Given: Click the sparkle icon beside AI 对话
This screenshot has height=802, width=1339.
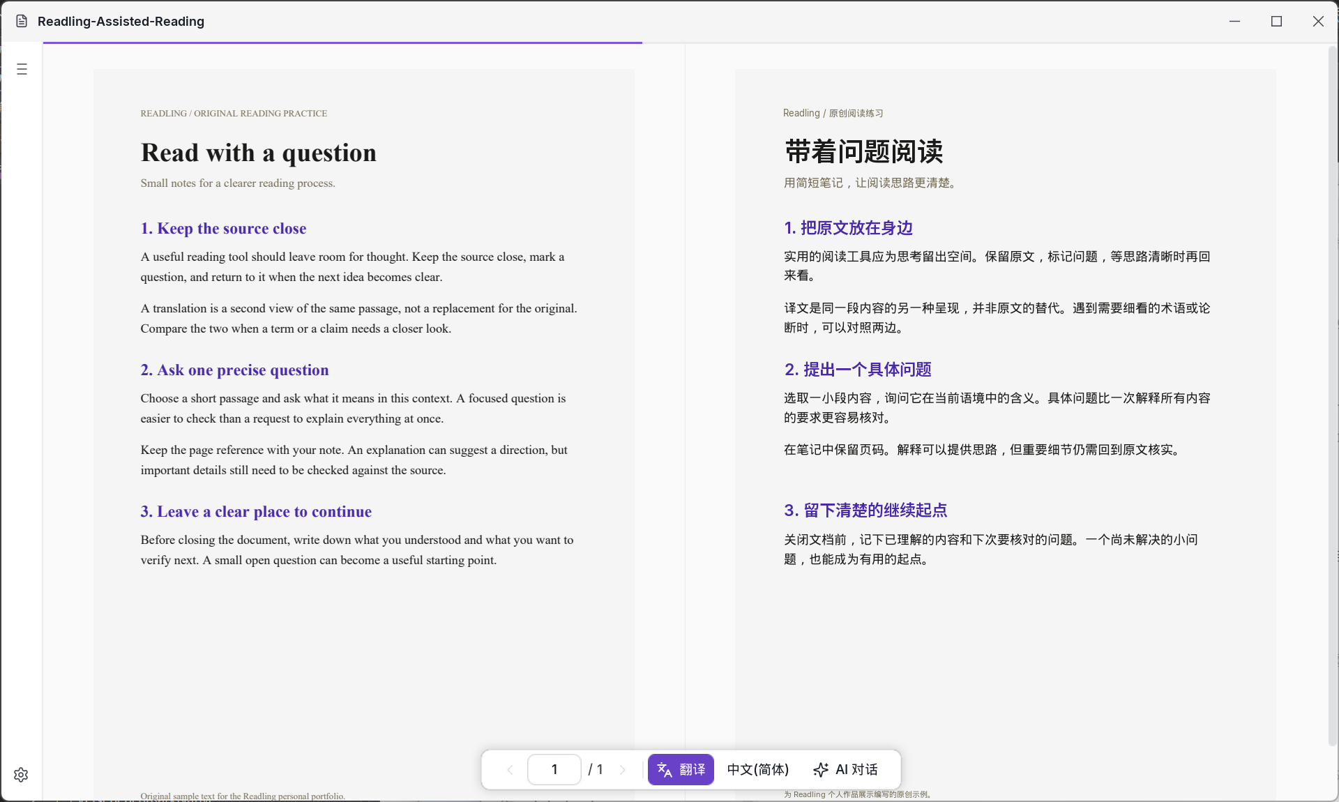Looking at the screenshot, I should click(821, 770).
